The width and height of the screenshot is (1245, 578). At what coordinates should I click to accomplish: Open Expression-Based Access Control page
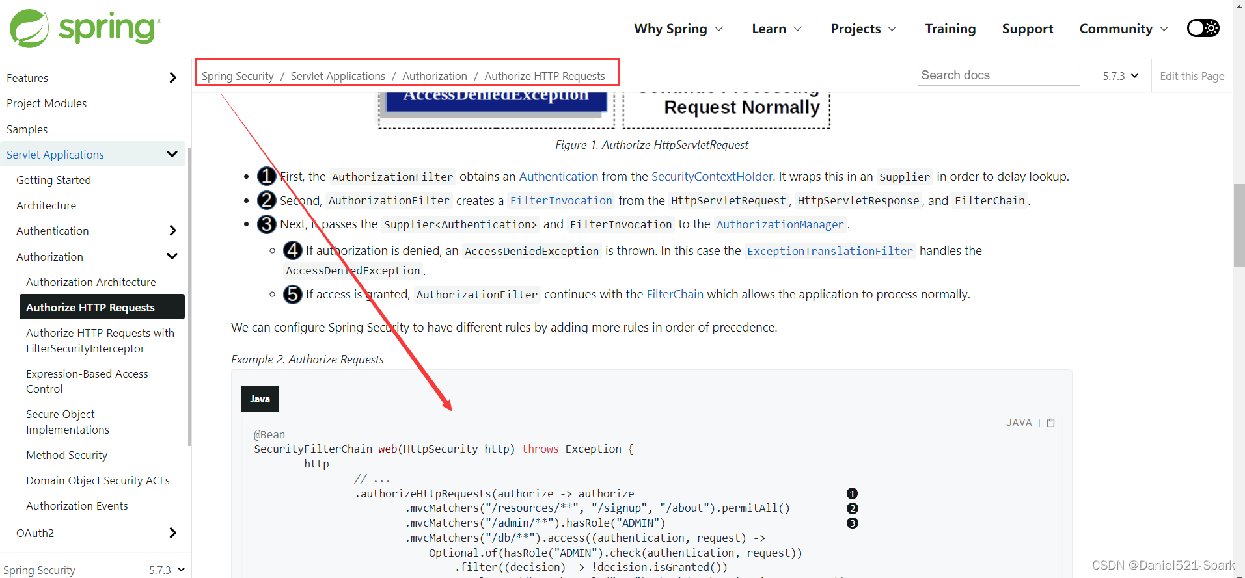pos(87,382)
